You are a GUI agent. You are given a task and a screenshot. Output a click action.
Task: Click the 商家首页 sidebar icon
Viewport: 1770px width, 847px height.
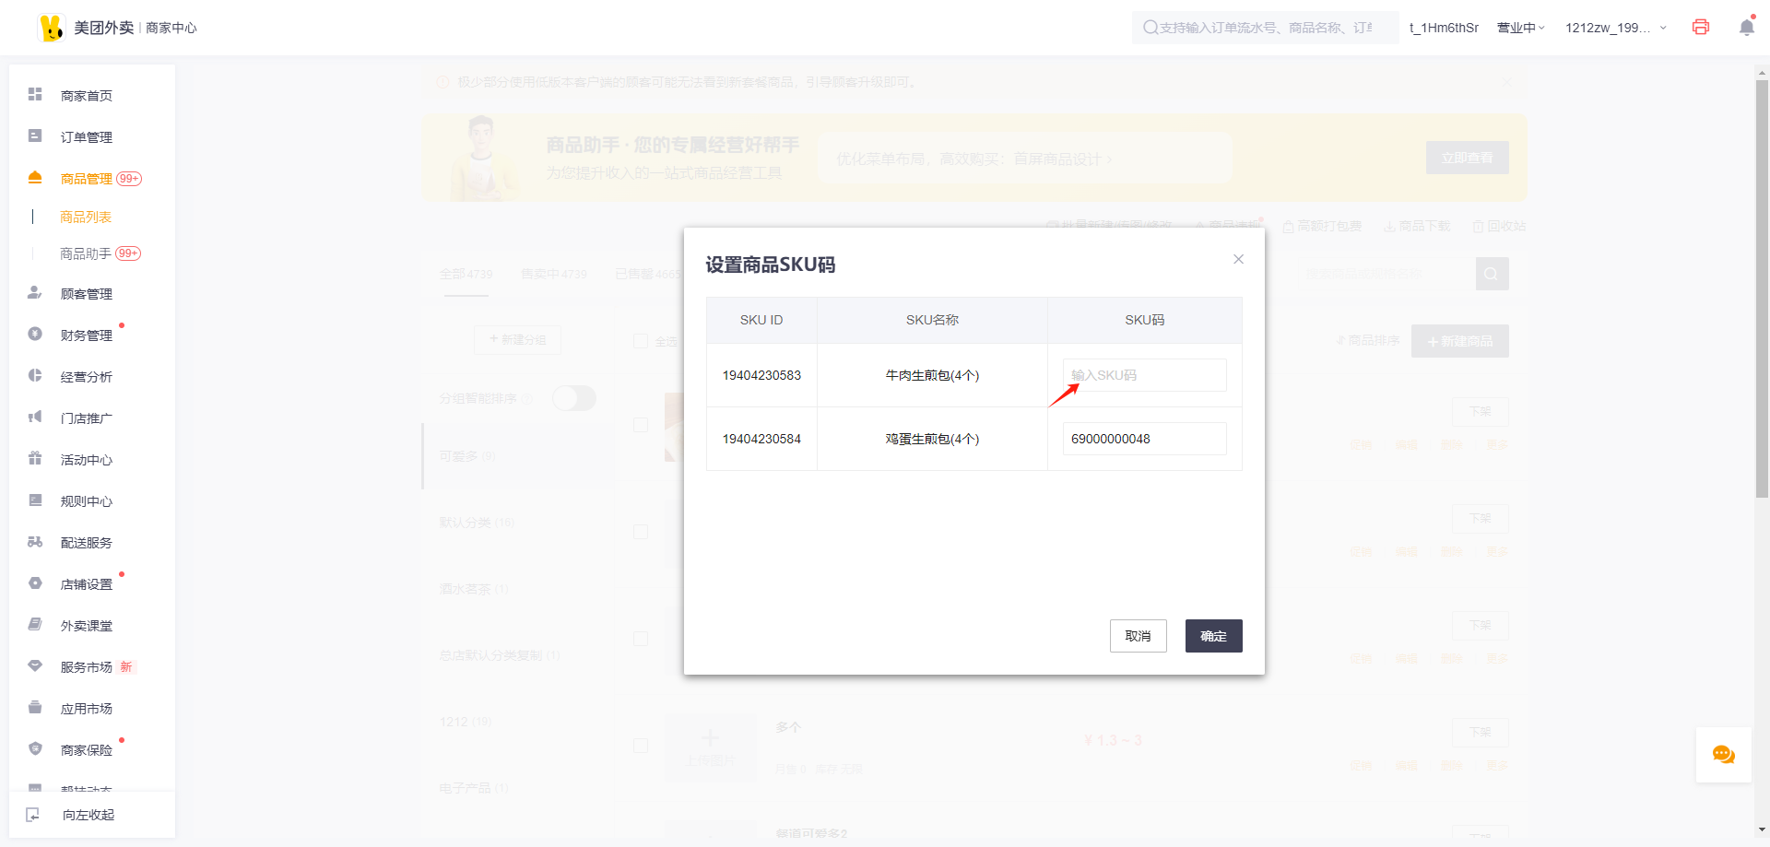pyautogui.click(x=35, y=95)
